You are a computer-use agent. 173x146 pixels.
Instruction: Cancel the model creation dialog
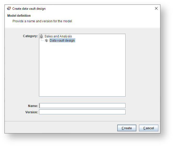(148, 128)
